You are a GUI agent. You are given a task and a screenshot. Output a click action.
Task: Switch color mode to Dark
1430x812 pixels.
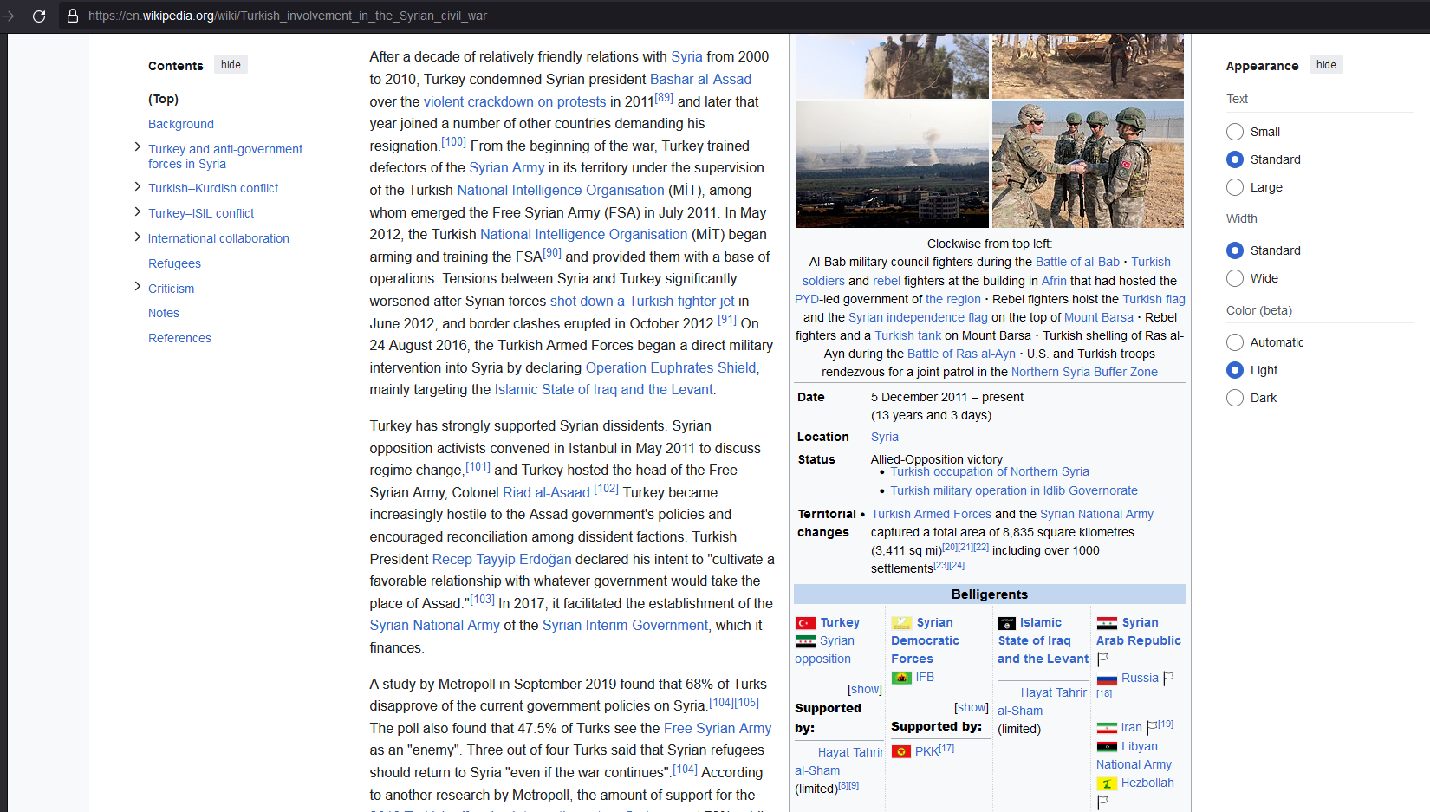tap(1235, 398)
